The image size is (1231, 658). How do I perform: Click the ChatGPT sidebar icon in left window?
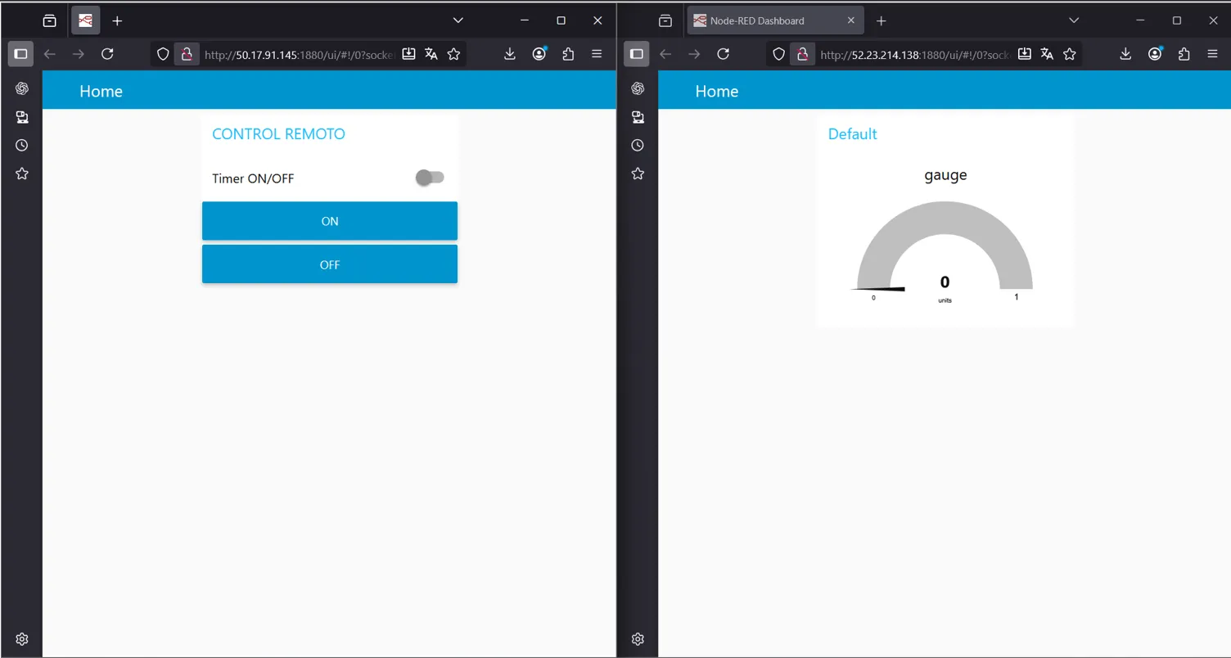click(x=22, y=88)
